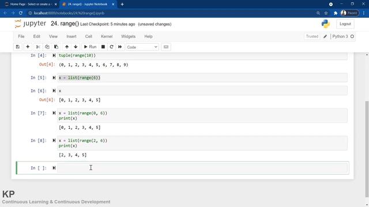Open the browser profile button
Image resolution: width=369 pixels, height=207 pixels.
click(x=349, y=13)
